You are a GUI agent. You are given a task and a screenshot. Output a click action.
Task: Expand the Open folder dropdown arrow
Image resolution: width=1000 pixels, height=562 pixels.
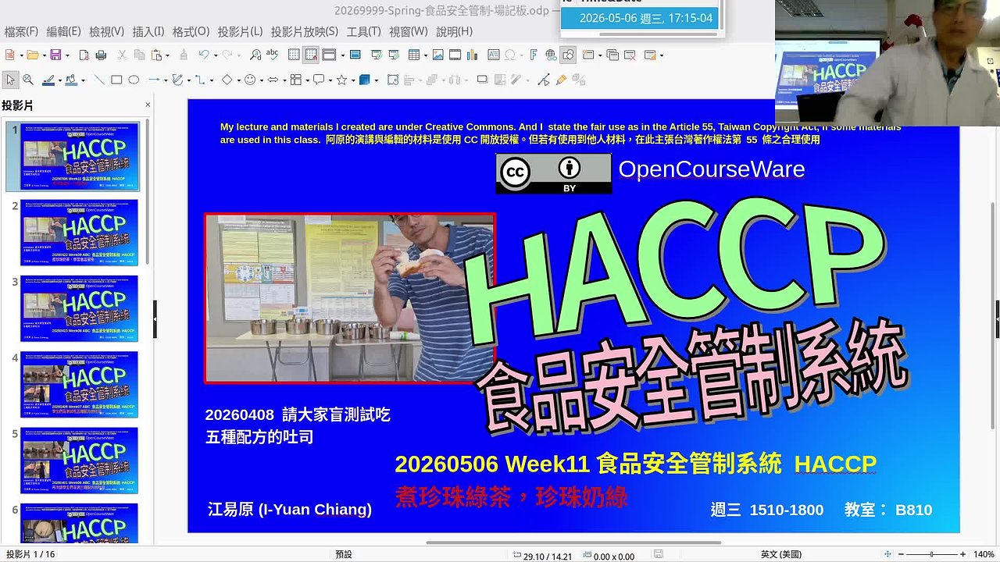pyautogui.click(x=45, y=55)
